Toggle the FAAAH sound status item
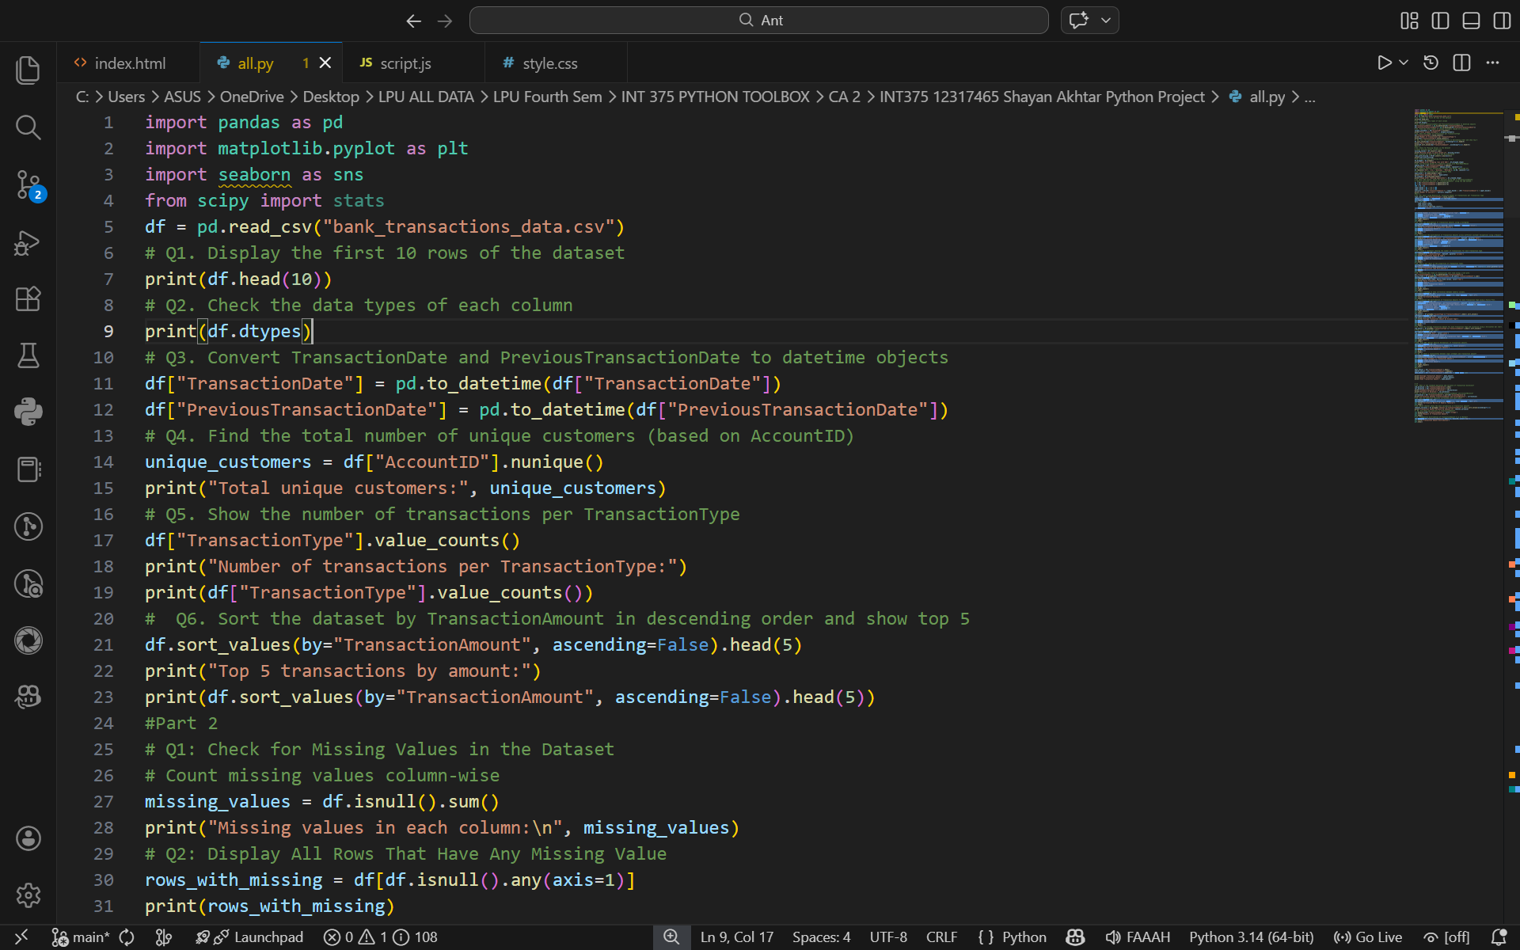Image resolution: width=1520 pixels, height=950 pixels. coord(1137,937)
